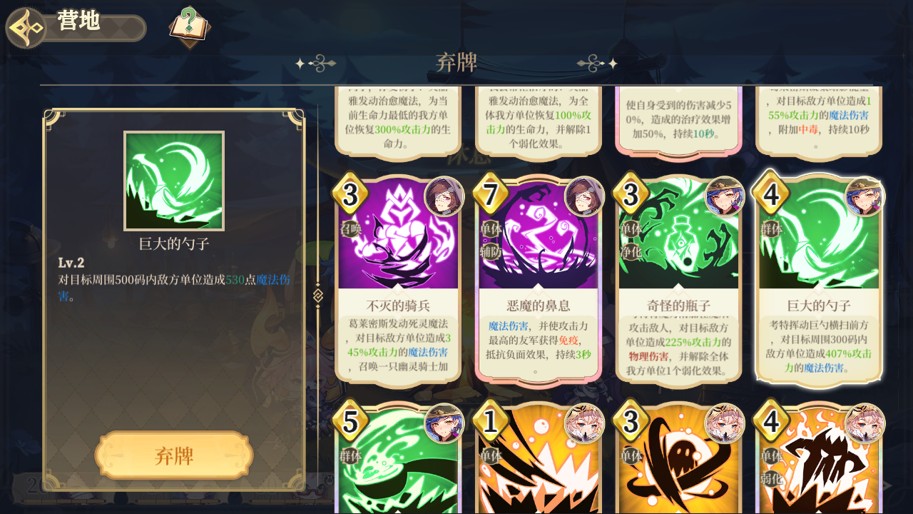Click character portrait on 巨大的勺子 card

coord(864,196)
